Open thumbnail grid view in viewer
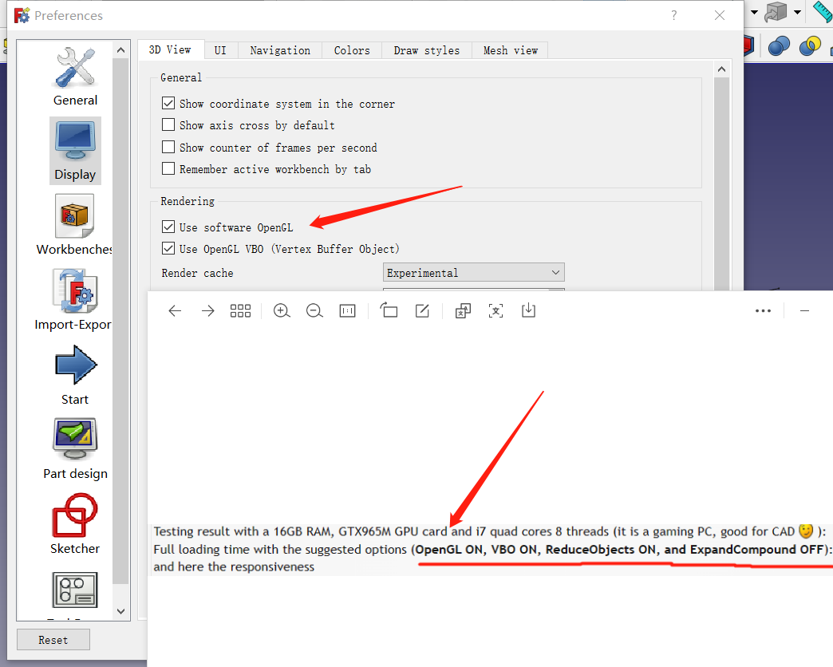Viewport: 833px width, 667px height. click(240, 311)
